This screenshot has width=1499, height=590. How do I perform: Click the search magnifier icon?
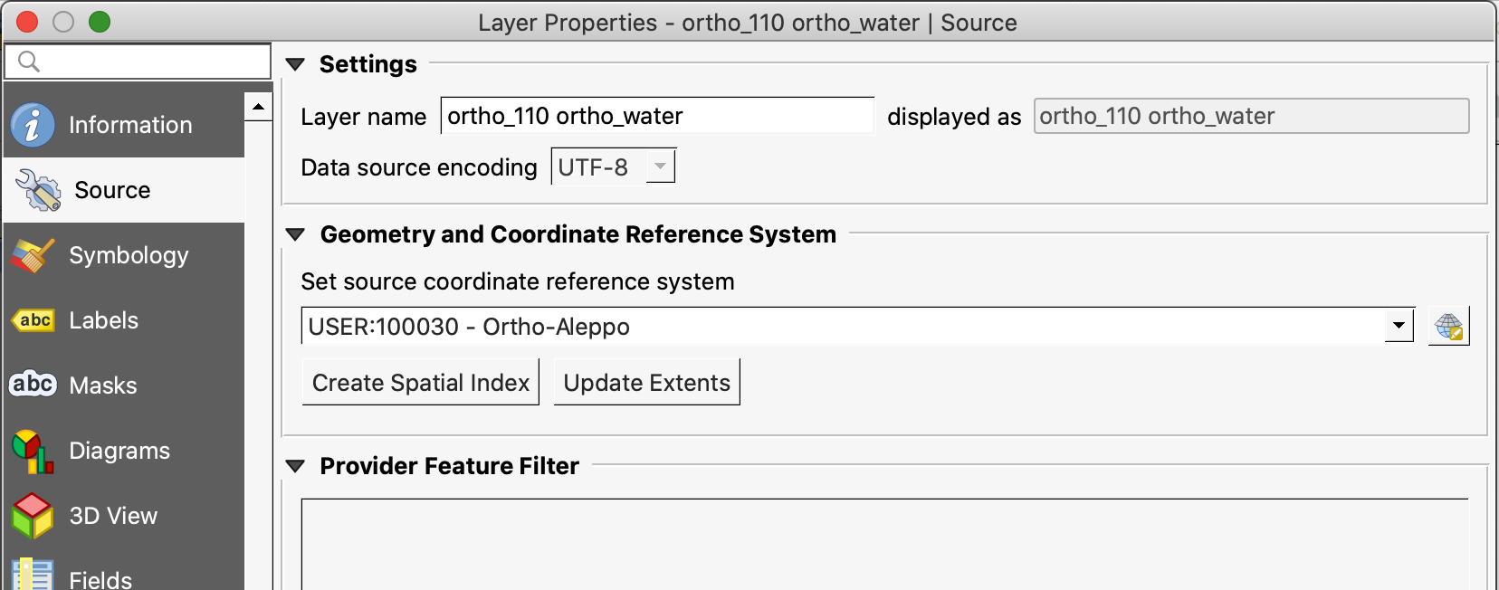pos(29,62)
